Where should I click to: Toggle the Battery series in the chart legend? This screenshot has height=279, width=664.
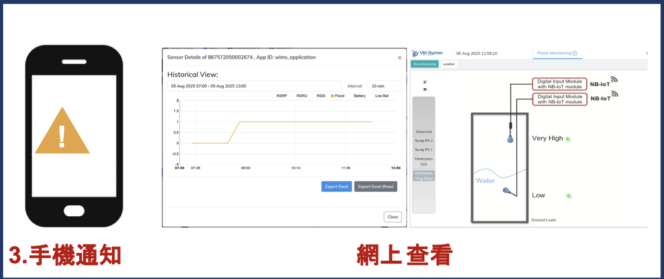tap(360, 96)
